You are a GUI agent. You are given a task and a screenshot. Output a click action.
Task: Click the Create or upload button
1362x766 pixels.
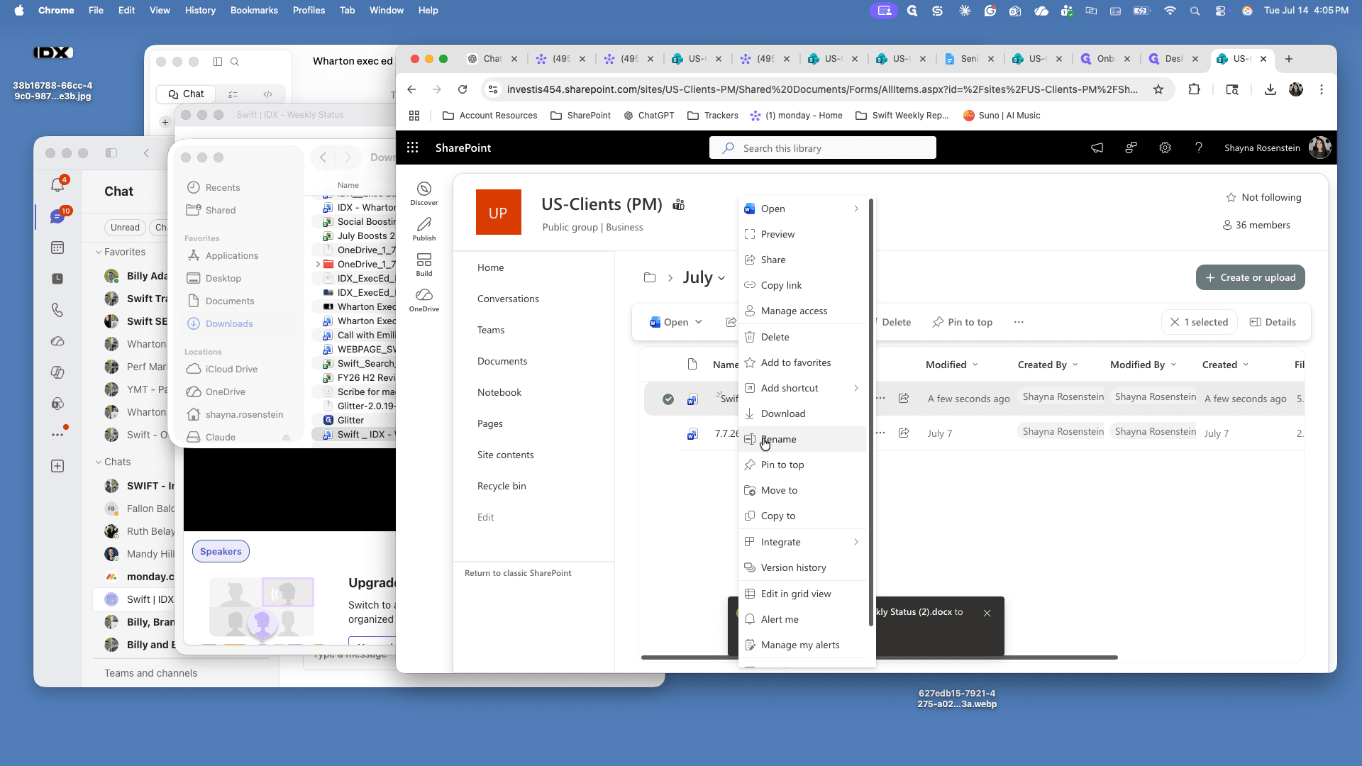point(1251,277)
